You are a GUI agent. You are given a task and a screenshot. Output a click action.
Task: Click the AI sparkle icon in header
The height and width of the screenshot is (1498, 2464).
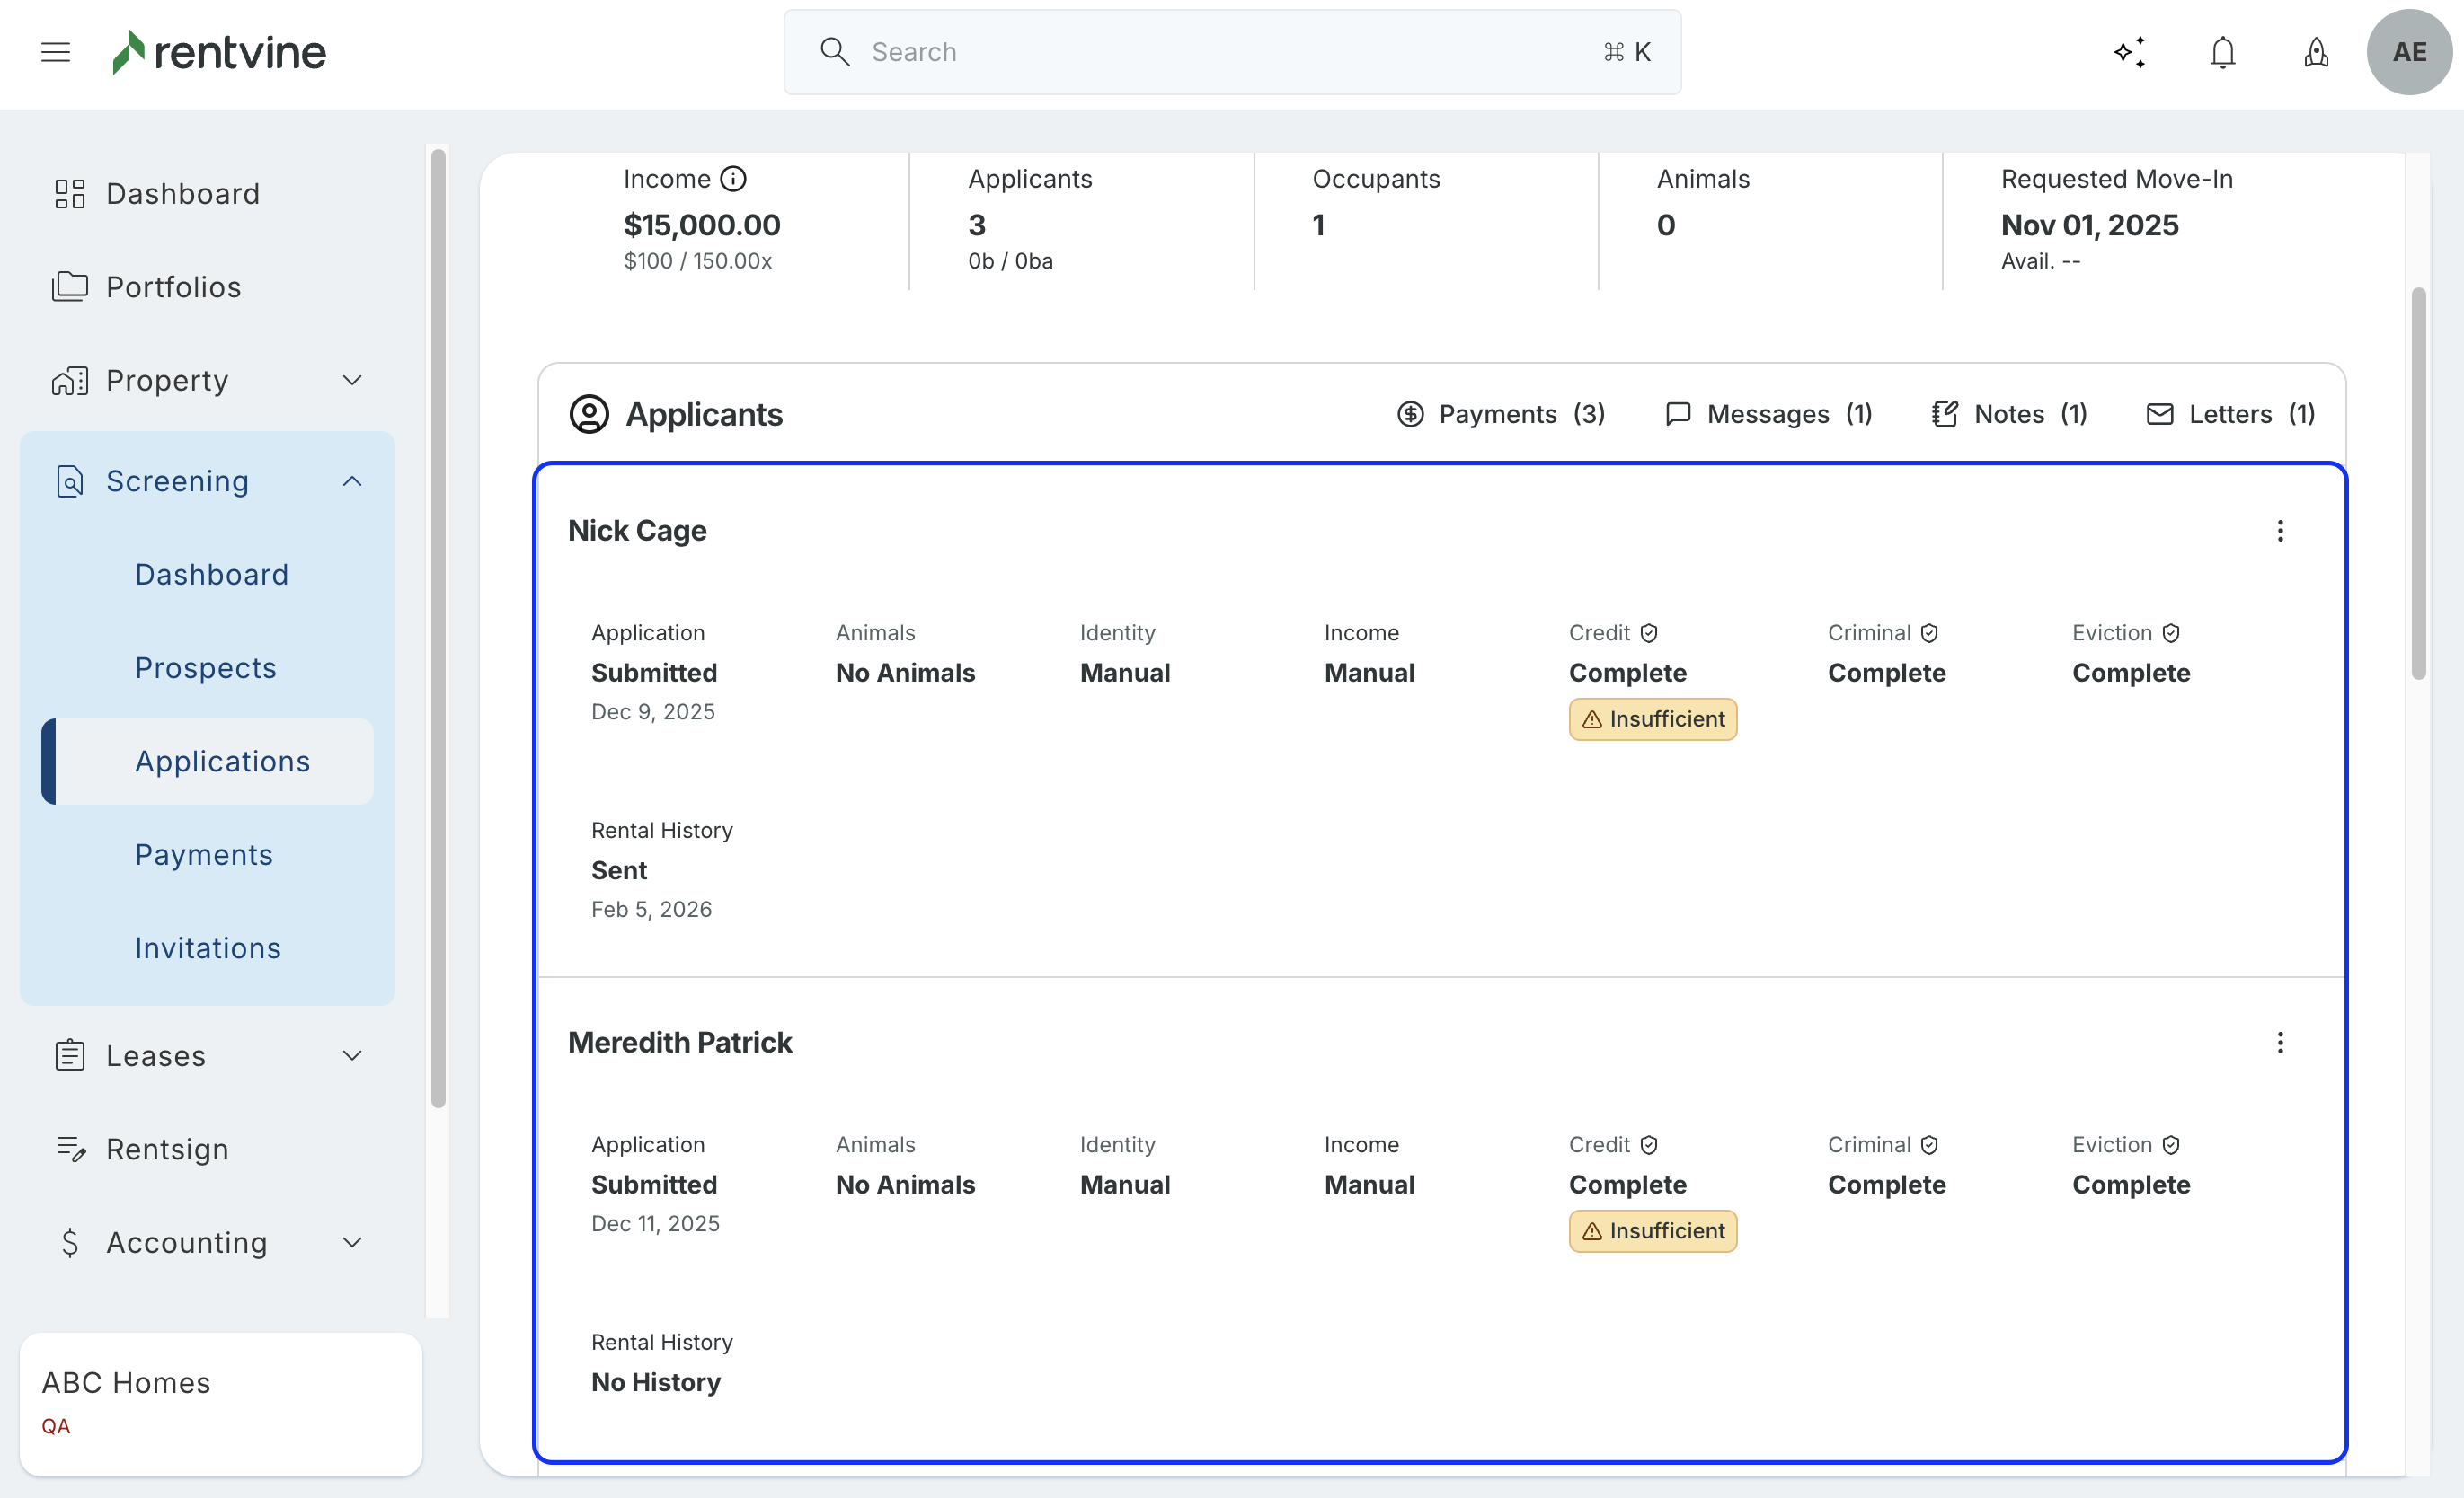(x=2130, y=52)
